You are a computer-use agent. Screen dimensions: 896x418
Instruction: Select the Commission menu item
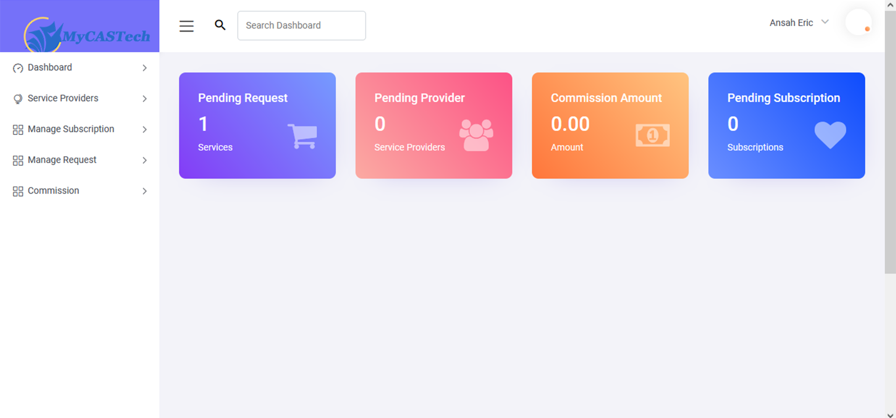click(x=53, y=191)
